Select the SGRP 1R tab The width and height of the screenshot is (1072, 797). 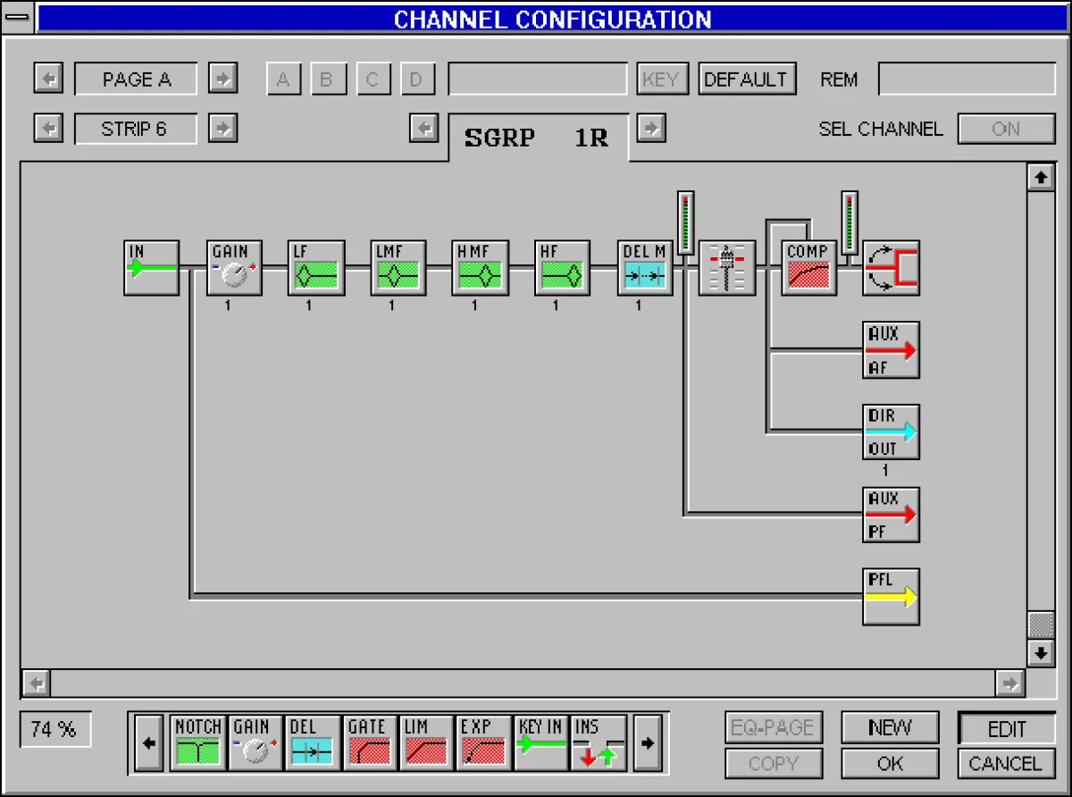(x=539, y=138)
